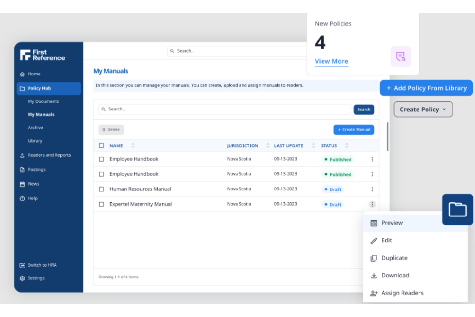
Task: Click the Add Policy From Library button
Action: pyautogui.click(x=426, y=88)
